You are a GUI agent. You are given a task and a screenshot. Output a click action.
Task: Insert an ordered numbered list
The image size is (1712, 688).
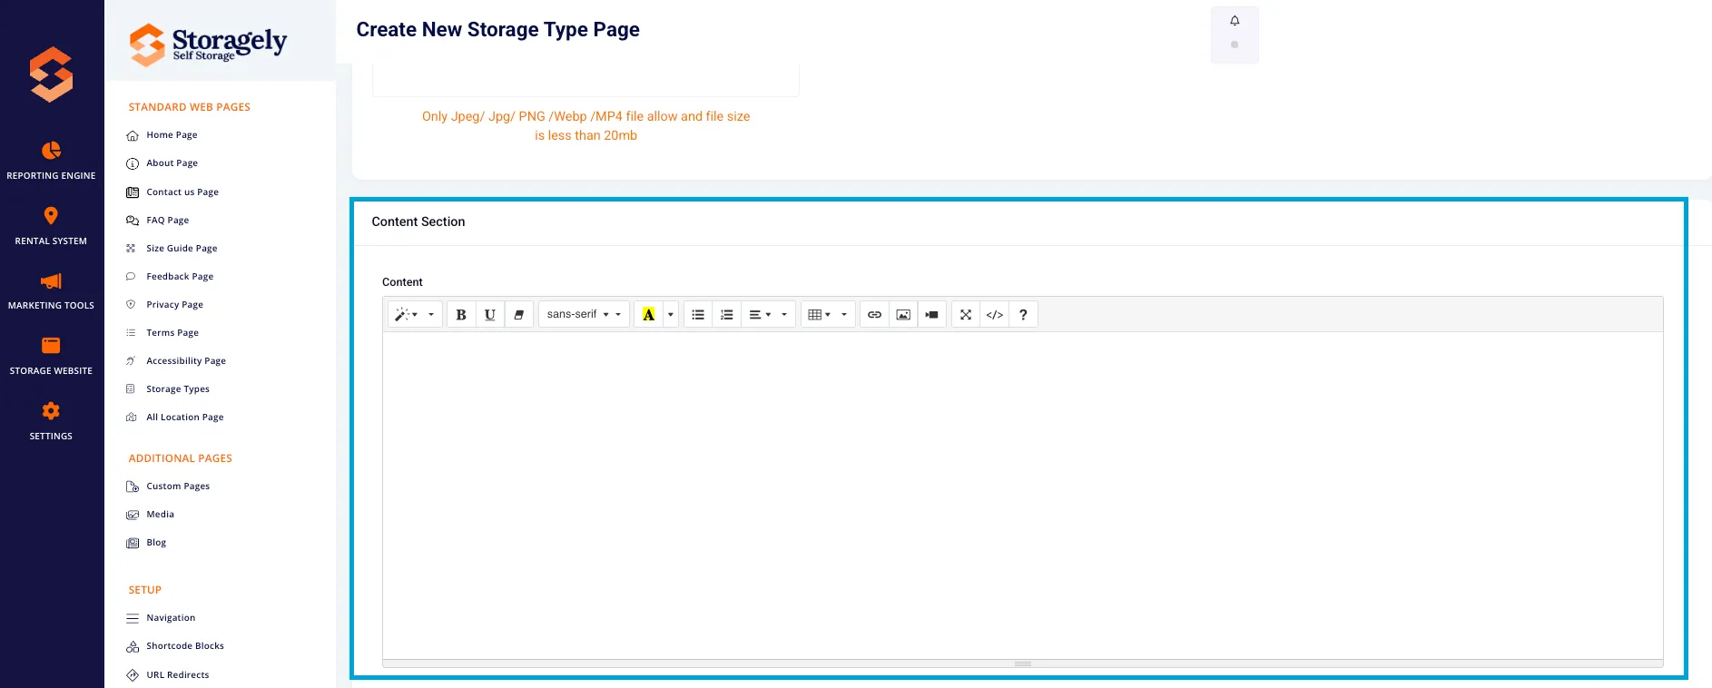[x=727, y=314]
